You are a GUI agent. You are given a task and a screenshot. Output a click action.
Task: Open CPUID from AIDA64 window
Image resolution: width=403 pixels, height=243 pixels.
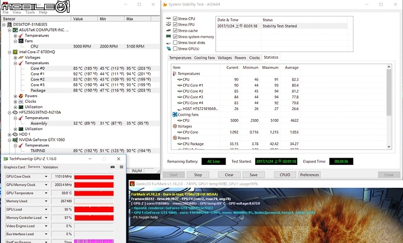coord(285,175)
